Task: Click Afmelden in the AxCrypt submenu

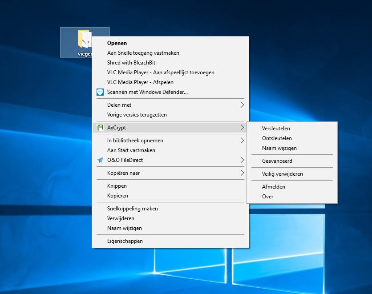Action: point(273,187)
